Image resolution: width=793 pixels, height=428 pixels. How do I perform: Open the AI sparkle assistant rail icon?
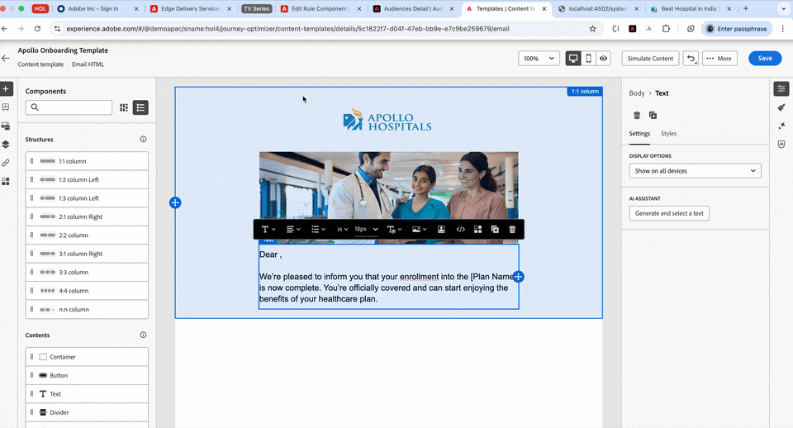781,126
